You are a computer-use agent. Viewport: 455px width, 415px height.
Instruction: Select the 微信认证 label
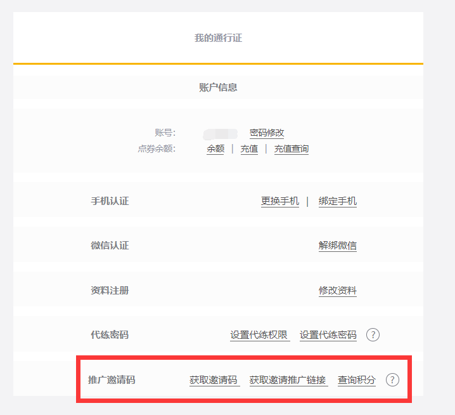(110, 246)
